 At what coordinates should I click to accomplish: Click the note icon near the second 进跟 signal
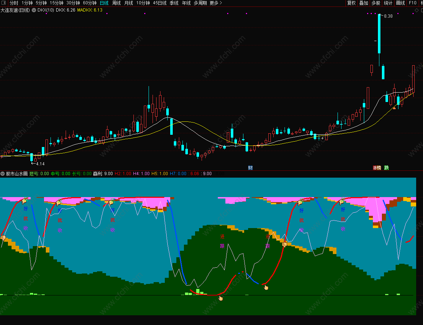[x=284, y=244]
